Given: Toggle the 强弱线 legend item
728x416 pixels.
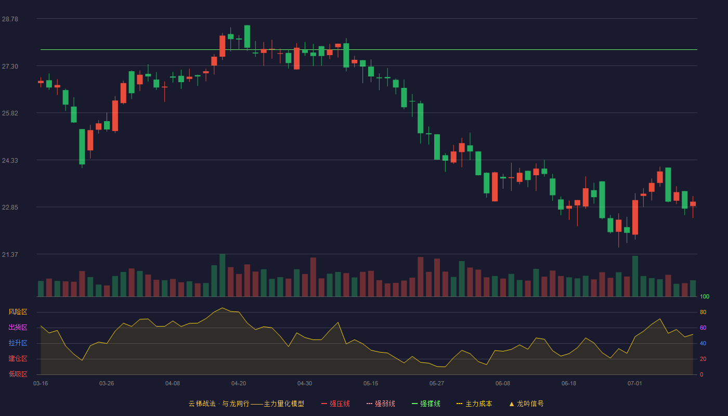Looking at the screenshot, I should click(381, 404).
